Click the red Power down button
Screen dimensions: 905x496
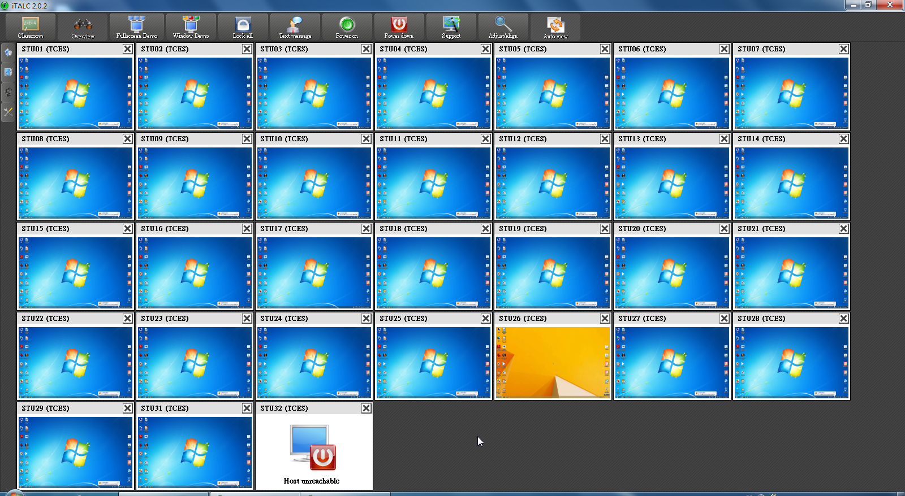coord(399,27)
